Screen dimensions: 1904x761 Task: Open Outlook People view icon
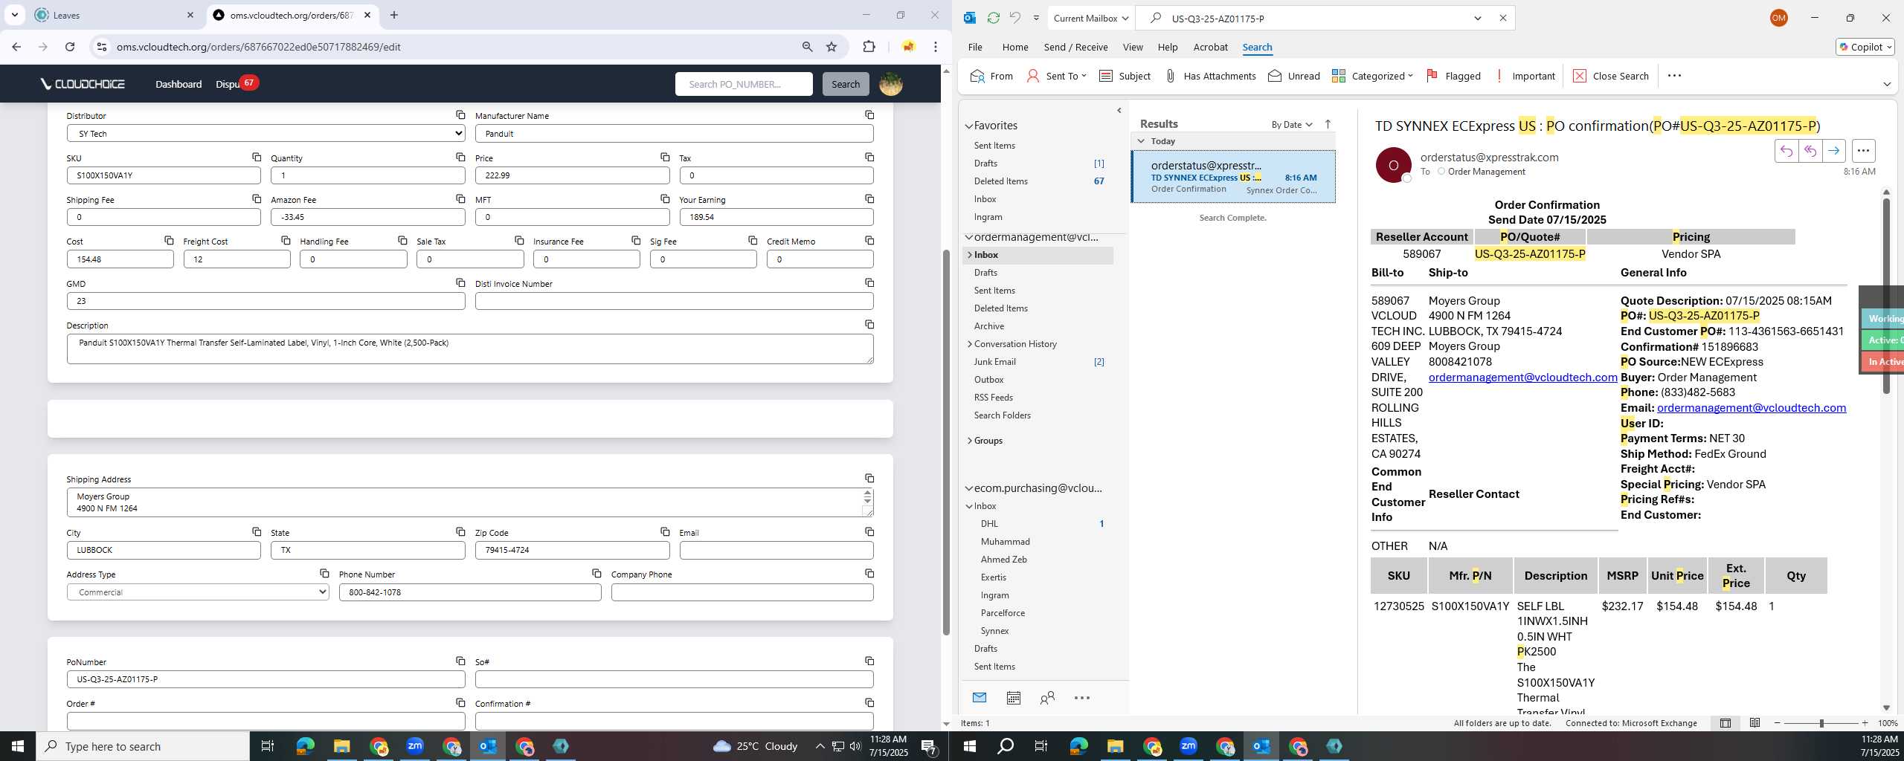coord(1047,698)
